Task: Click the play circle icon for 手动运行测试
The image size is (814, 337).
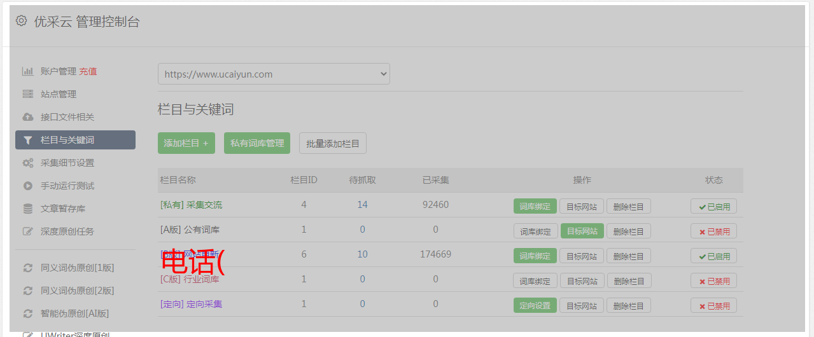Action: 28,186
